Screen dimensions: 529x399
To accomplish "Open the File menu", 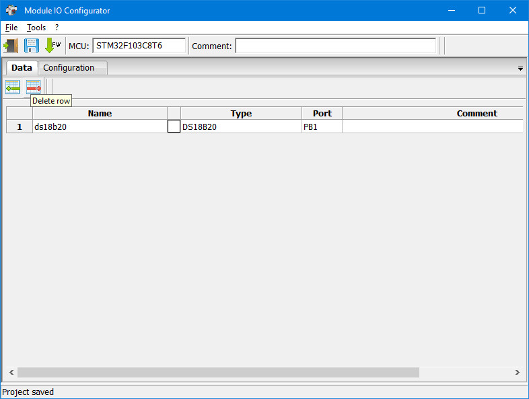I will [11, 28].
